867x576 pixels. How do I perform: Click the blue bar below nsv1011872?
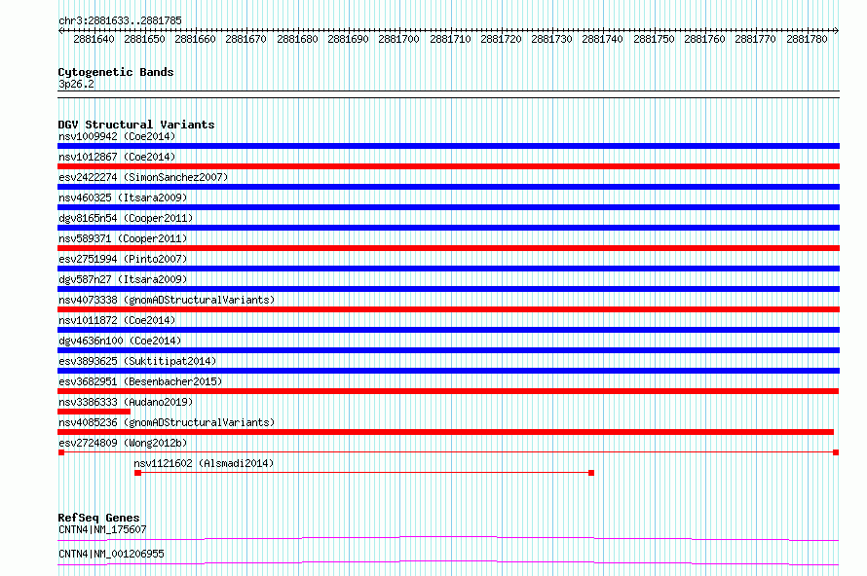[448, 330]
